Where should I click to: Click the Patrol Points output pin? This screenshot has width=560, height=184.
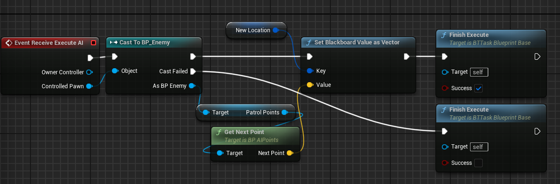284,113
